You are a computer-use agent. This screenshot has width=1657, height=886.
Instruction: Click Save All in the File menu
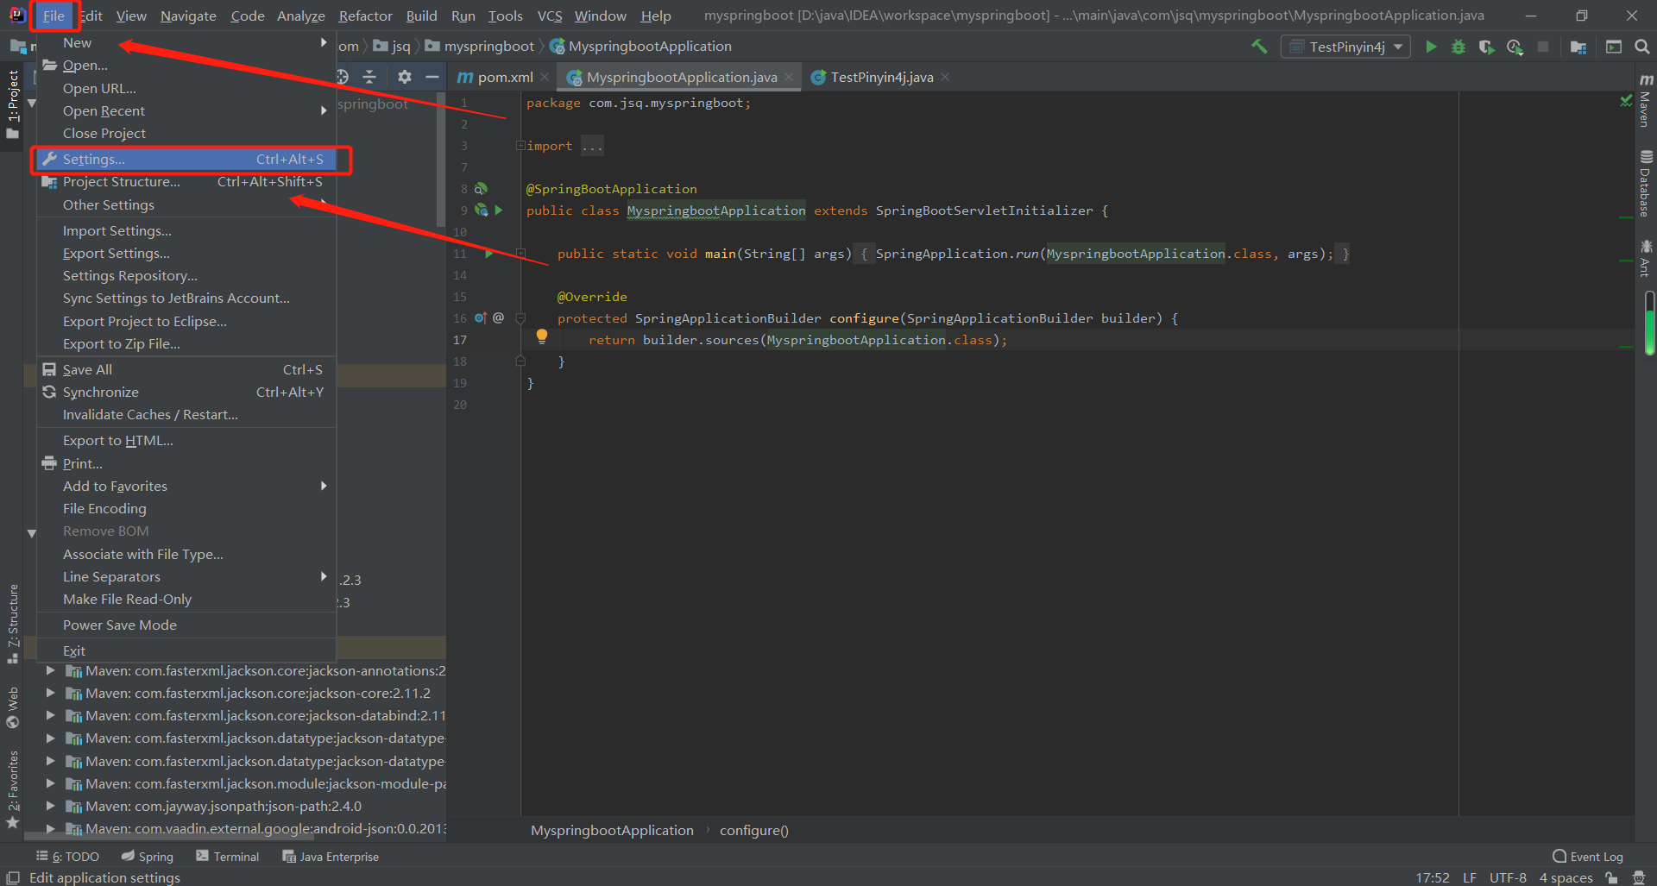[x=186, y=370]
